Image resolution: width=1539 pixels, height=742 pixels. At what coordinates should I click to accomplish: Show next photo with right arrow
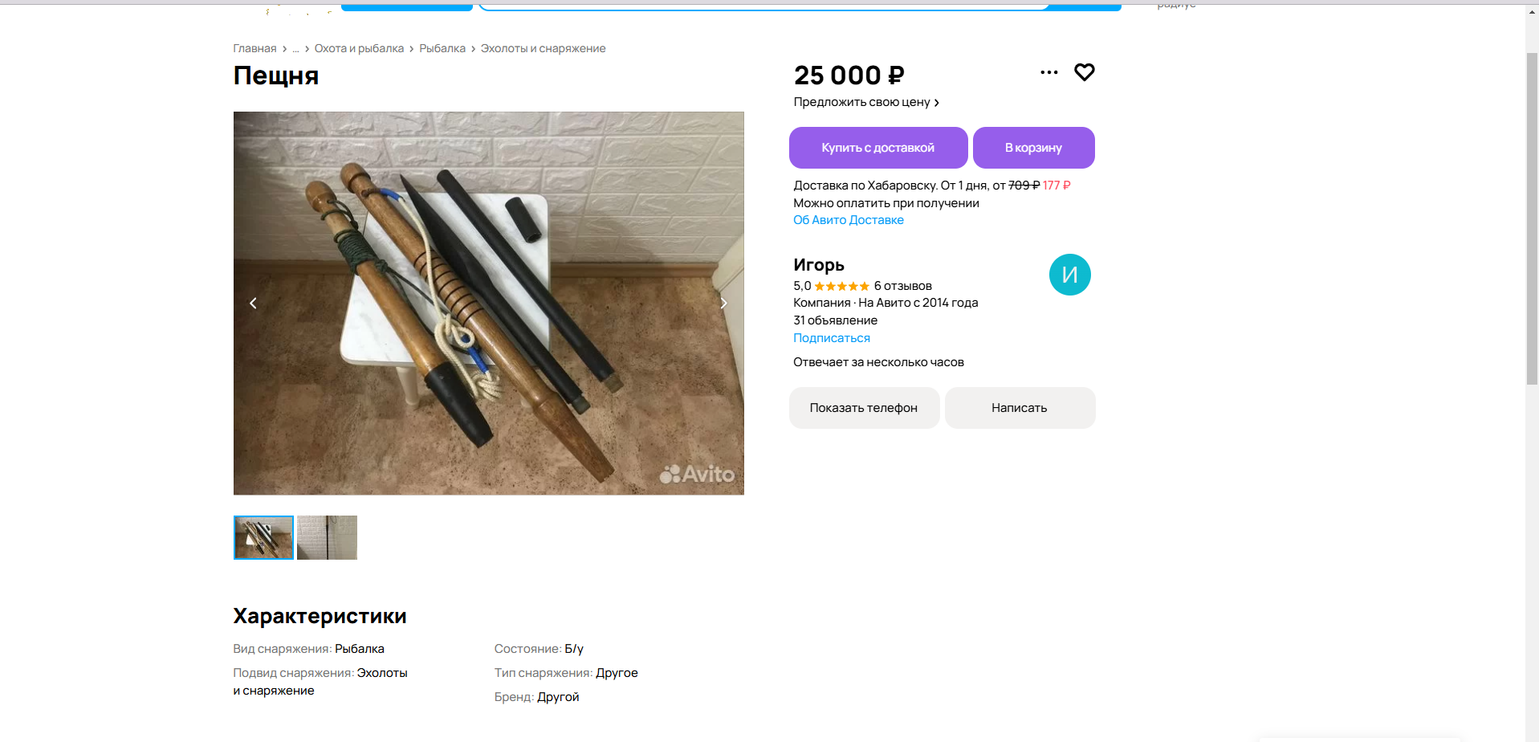pos(723,304)
